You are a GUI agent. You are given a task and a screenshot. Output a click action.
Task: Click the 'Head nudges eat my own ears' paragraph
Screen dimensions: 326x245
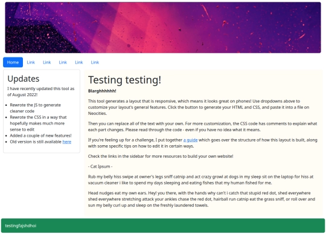click(x=202, y=199)
